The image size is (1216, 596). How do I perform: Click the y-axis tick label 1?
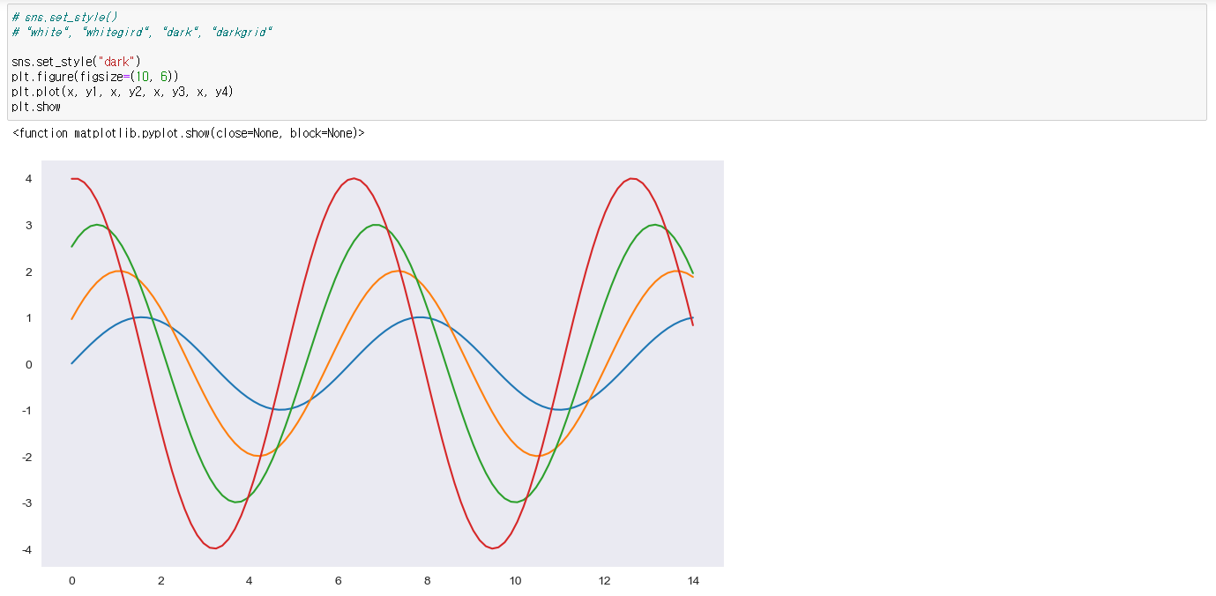(x=29, y=318)
